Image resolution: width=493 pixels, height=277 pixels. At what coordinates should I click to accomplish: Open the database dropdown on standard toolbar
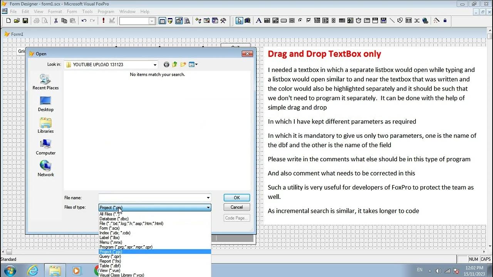pos(152,21)
